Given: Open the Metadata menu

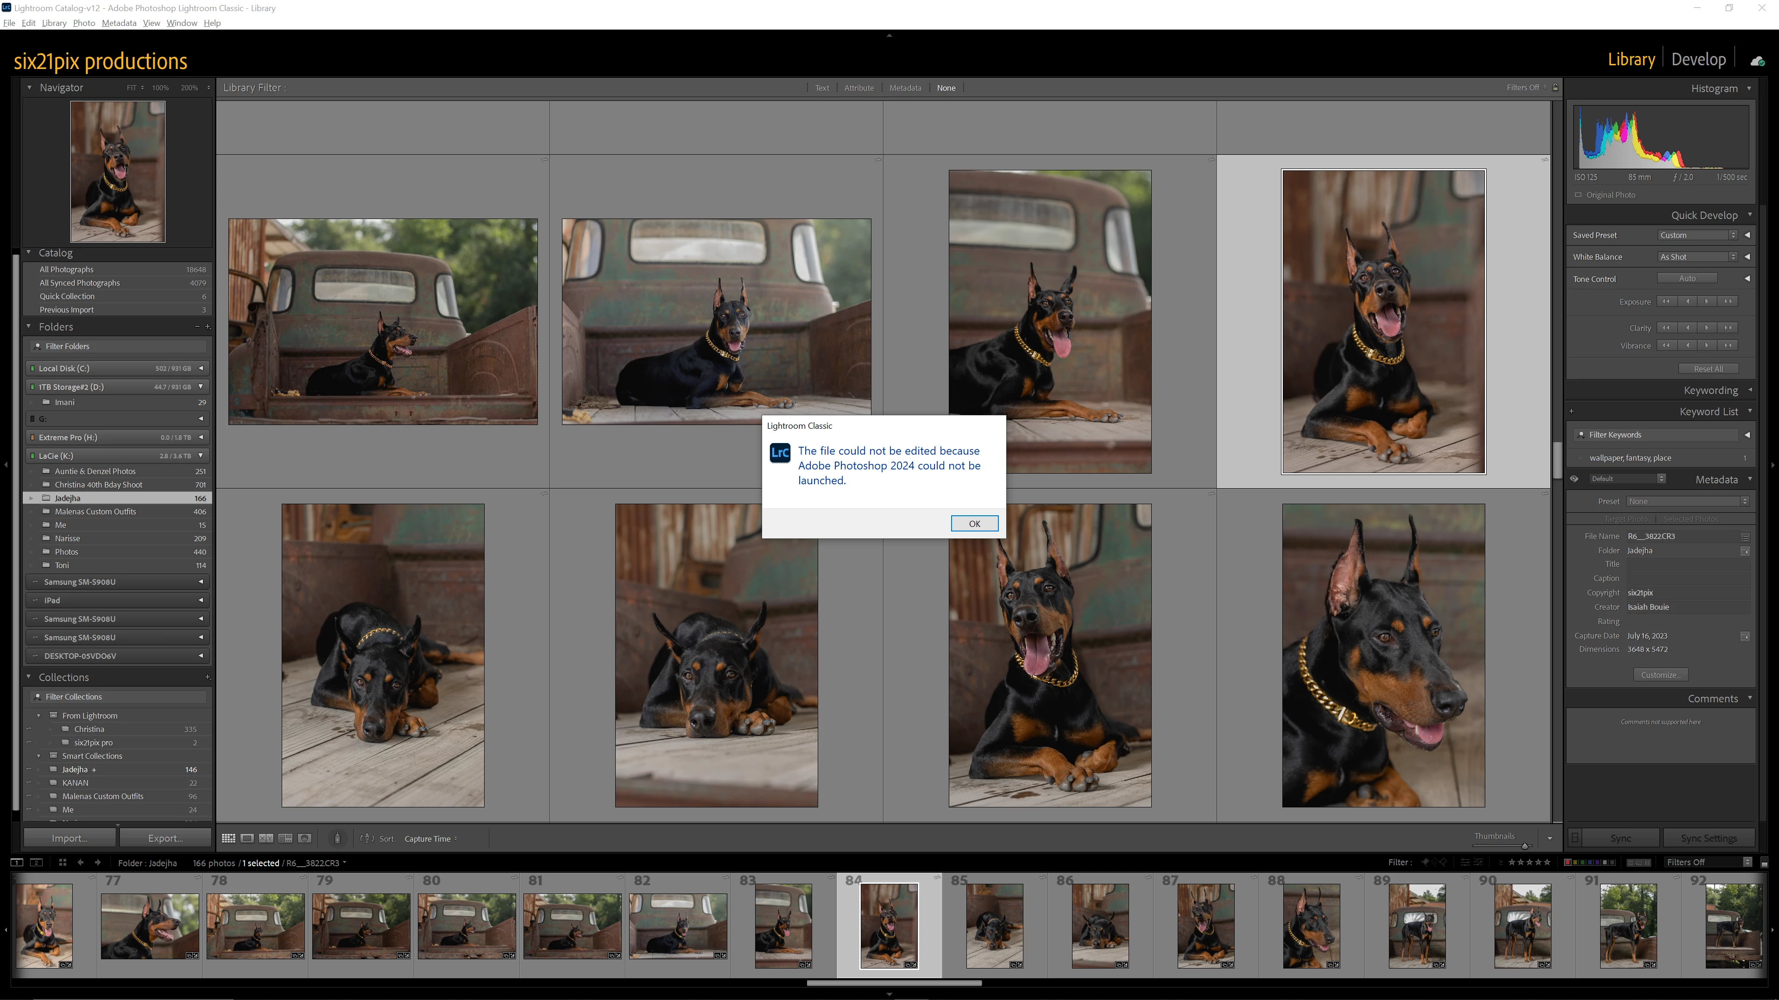Looking at the screenshot, I should point(119,23).
